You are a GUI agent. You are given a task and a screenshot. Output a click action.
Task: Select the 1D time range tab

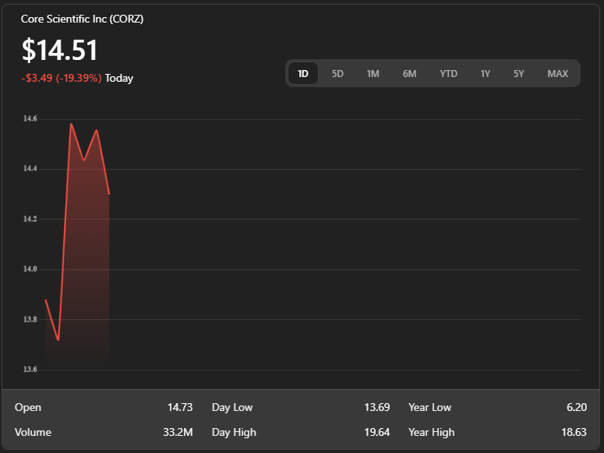303,74
